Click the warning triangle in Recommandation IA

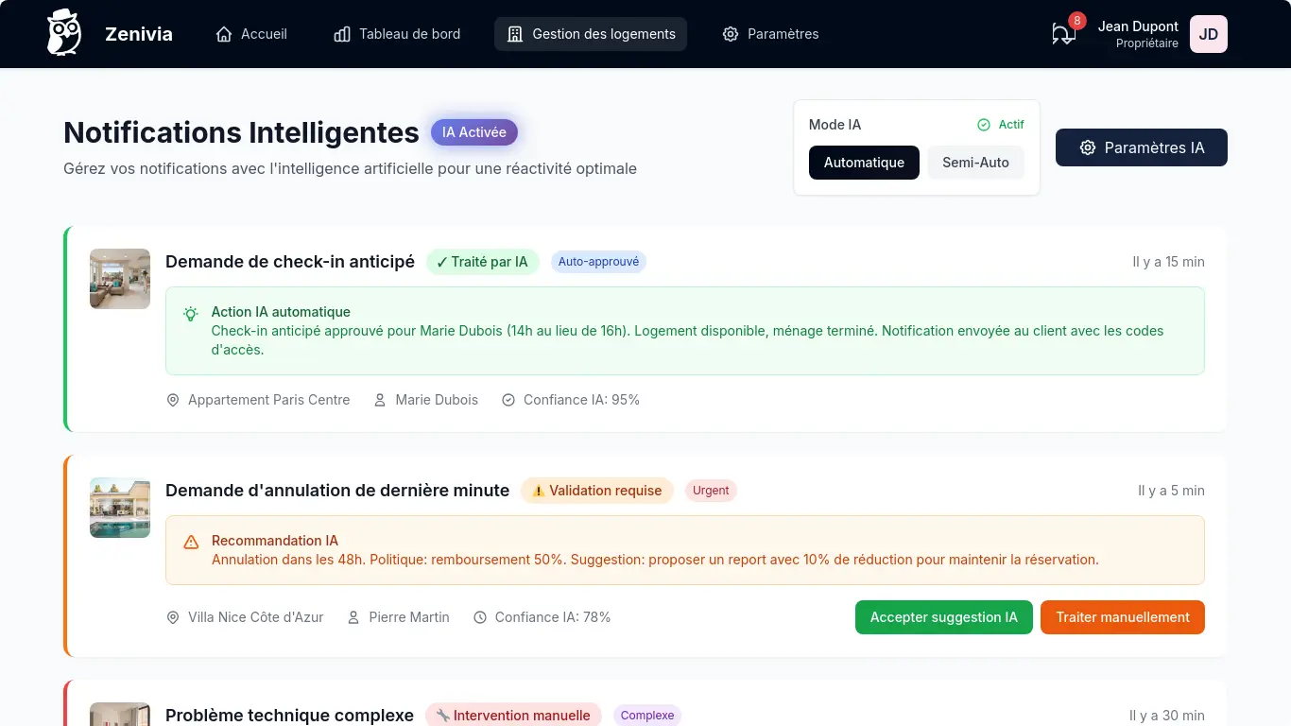pyautogui.click(x=191, y=542)
